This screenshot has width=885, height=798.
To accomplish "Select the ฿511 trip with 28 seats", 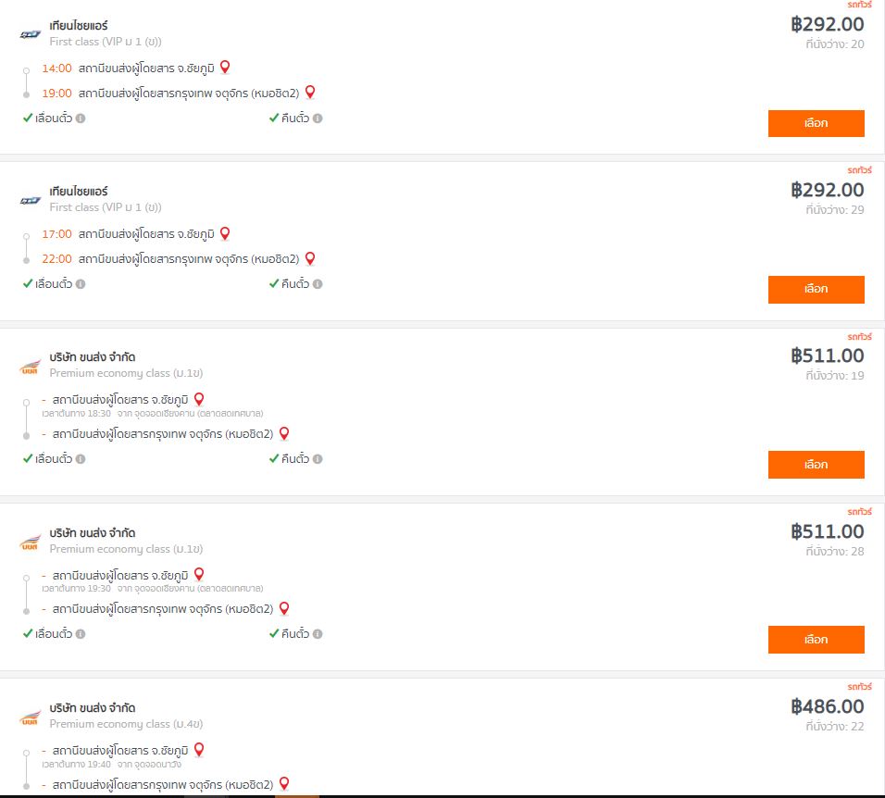I will point(816,640).
